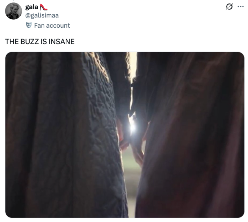Click the Grok explain-post icon
The height and width of the screenshot is (222, 248).
pyautogui.click(x=229, y=7)
